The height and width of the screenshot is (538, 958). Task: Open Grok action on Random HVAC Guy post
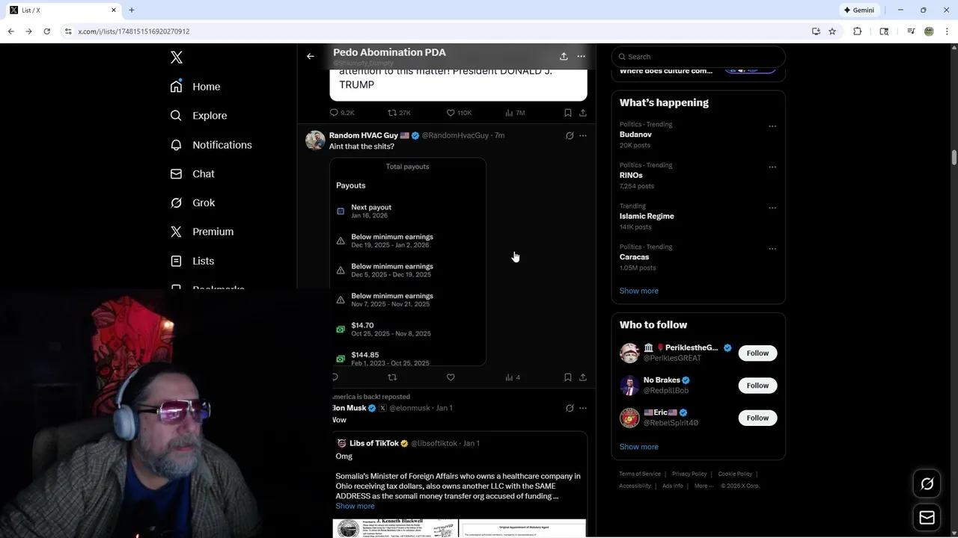tap(570, 136)
